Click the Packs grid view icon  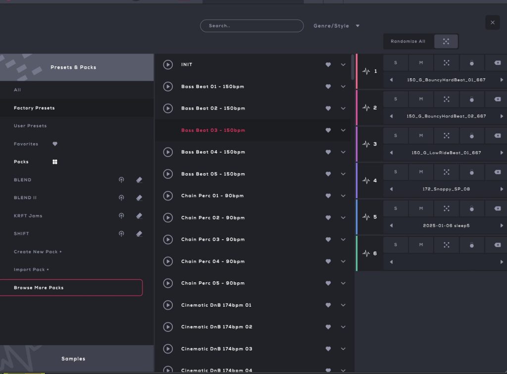[55, 162]
